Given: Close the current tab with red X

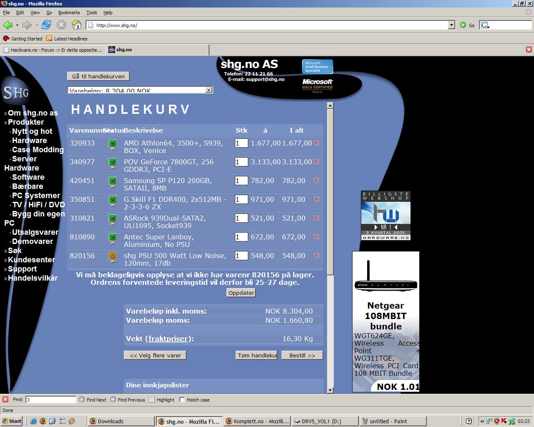Looking at the screenshot, I should pyautogui.click(x=529, y=50).
